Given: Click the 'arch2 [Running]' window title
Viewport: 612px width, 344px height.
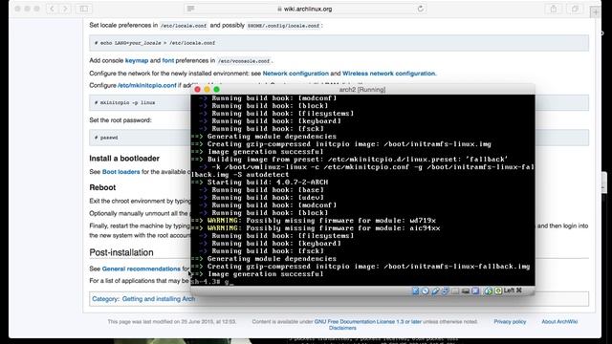Looking at the screenshot, I should [362, 89].
